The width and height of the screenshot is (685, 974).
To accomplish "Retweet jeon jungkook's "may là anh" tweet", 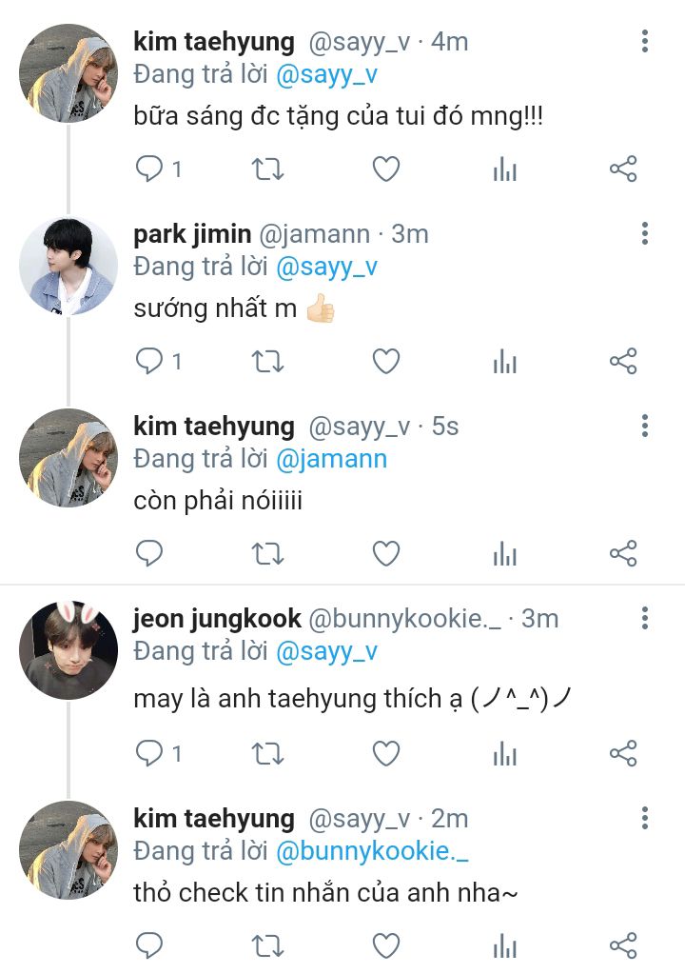I will [x=267, y=754].
